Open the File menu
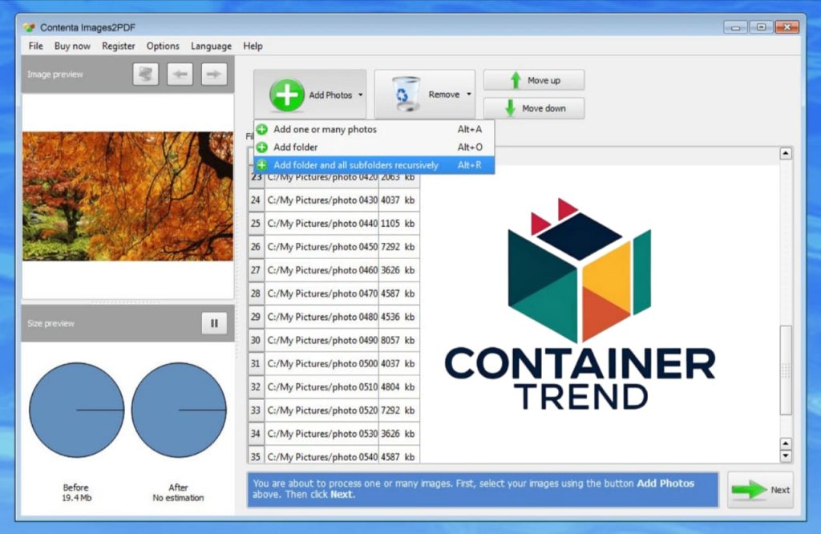This screenshot has height=534, width=821. [x=35, y=46]
